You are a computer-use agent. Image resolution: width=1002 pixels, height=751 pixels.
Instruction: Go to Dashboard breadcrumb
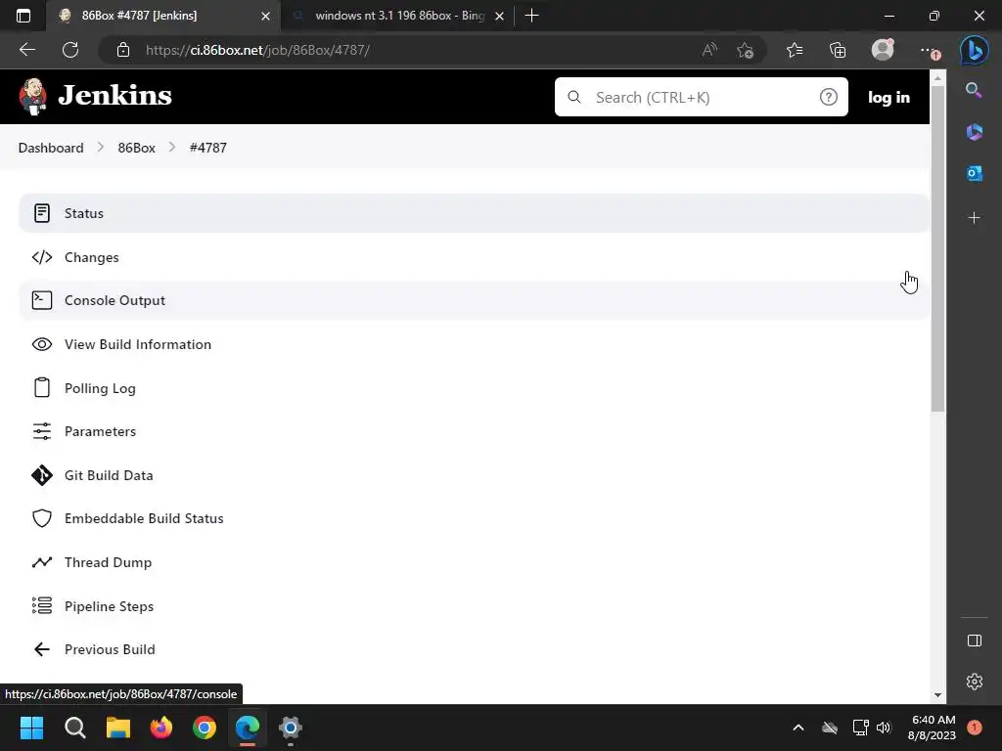[51, 148]
